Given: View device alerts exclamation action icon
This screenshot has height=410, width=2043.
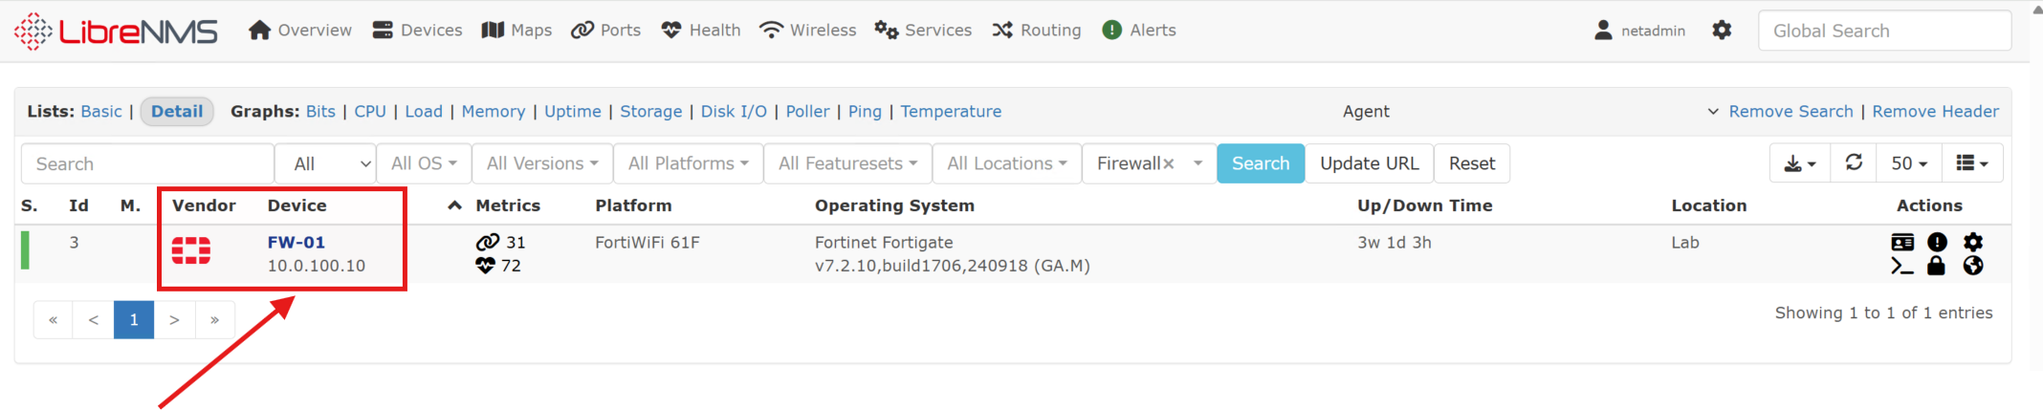Looking at the screenshot, I should click(1937, 242).
